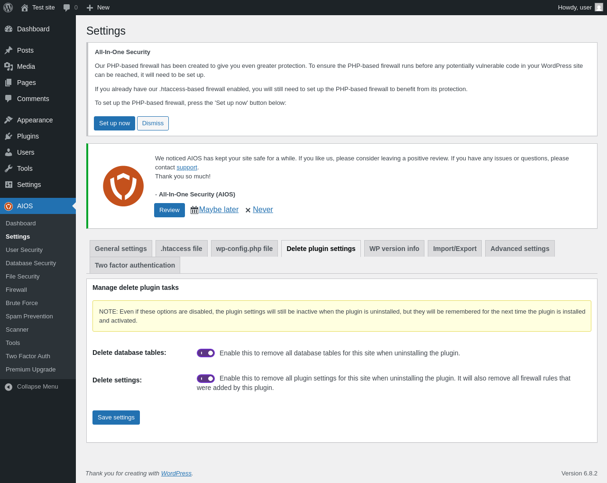Toggle the Delete settings switch
Image resolution: width=607 pixels, height=483 pixels.
206,379
